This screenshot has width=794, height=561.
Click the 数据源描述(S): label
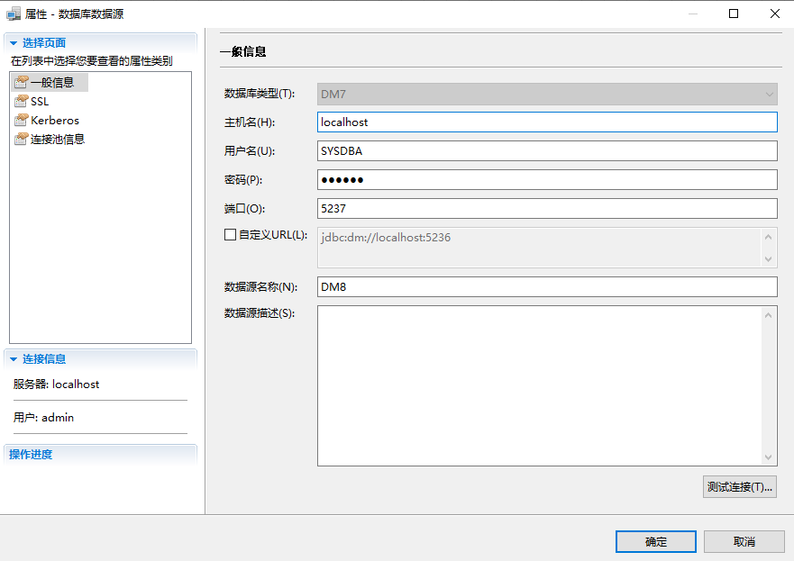(x=260, y=313)
